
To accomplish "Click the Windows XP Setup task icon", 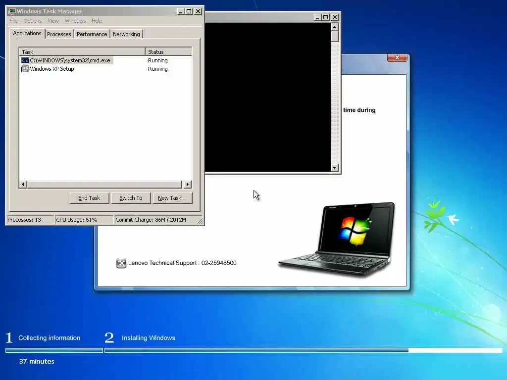I will pyautogui.click(x=25, y=69).
